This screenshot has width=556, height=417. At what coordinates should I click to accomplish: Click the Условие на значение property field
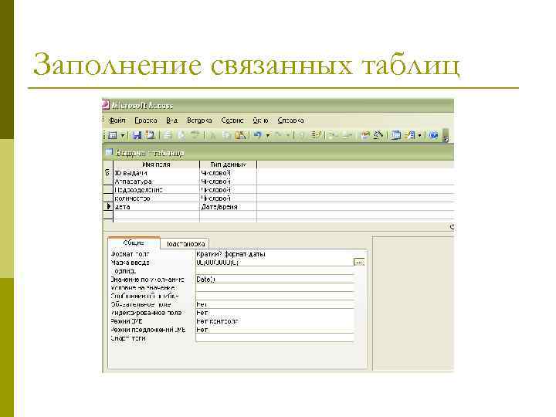[x=275, y=287]
